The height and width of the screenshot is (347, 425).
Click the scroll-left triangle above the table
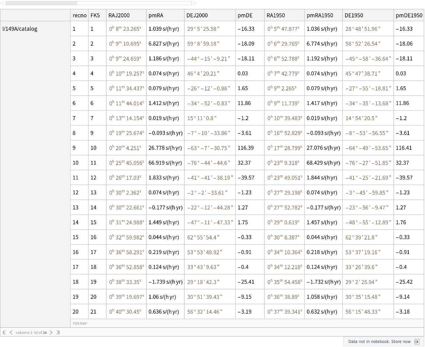pos(2,3)
